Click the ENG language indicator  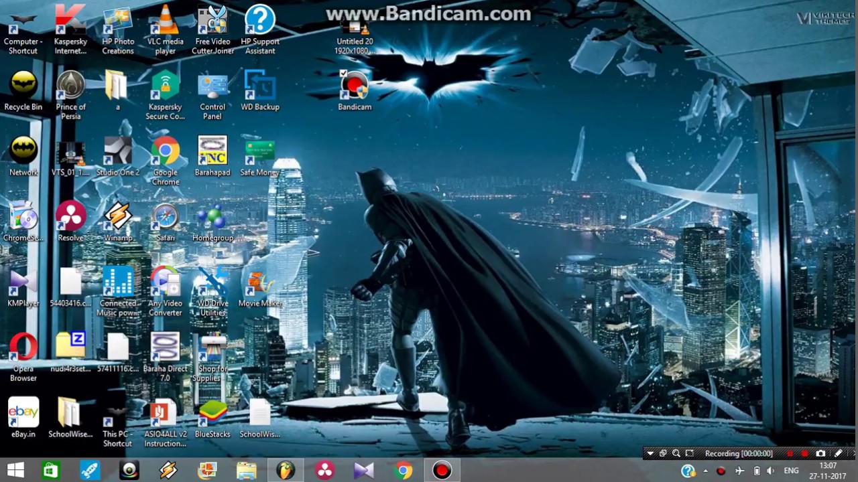click(791, 471)
